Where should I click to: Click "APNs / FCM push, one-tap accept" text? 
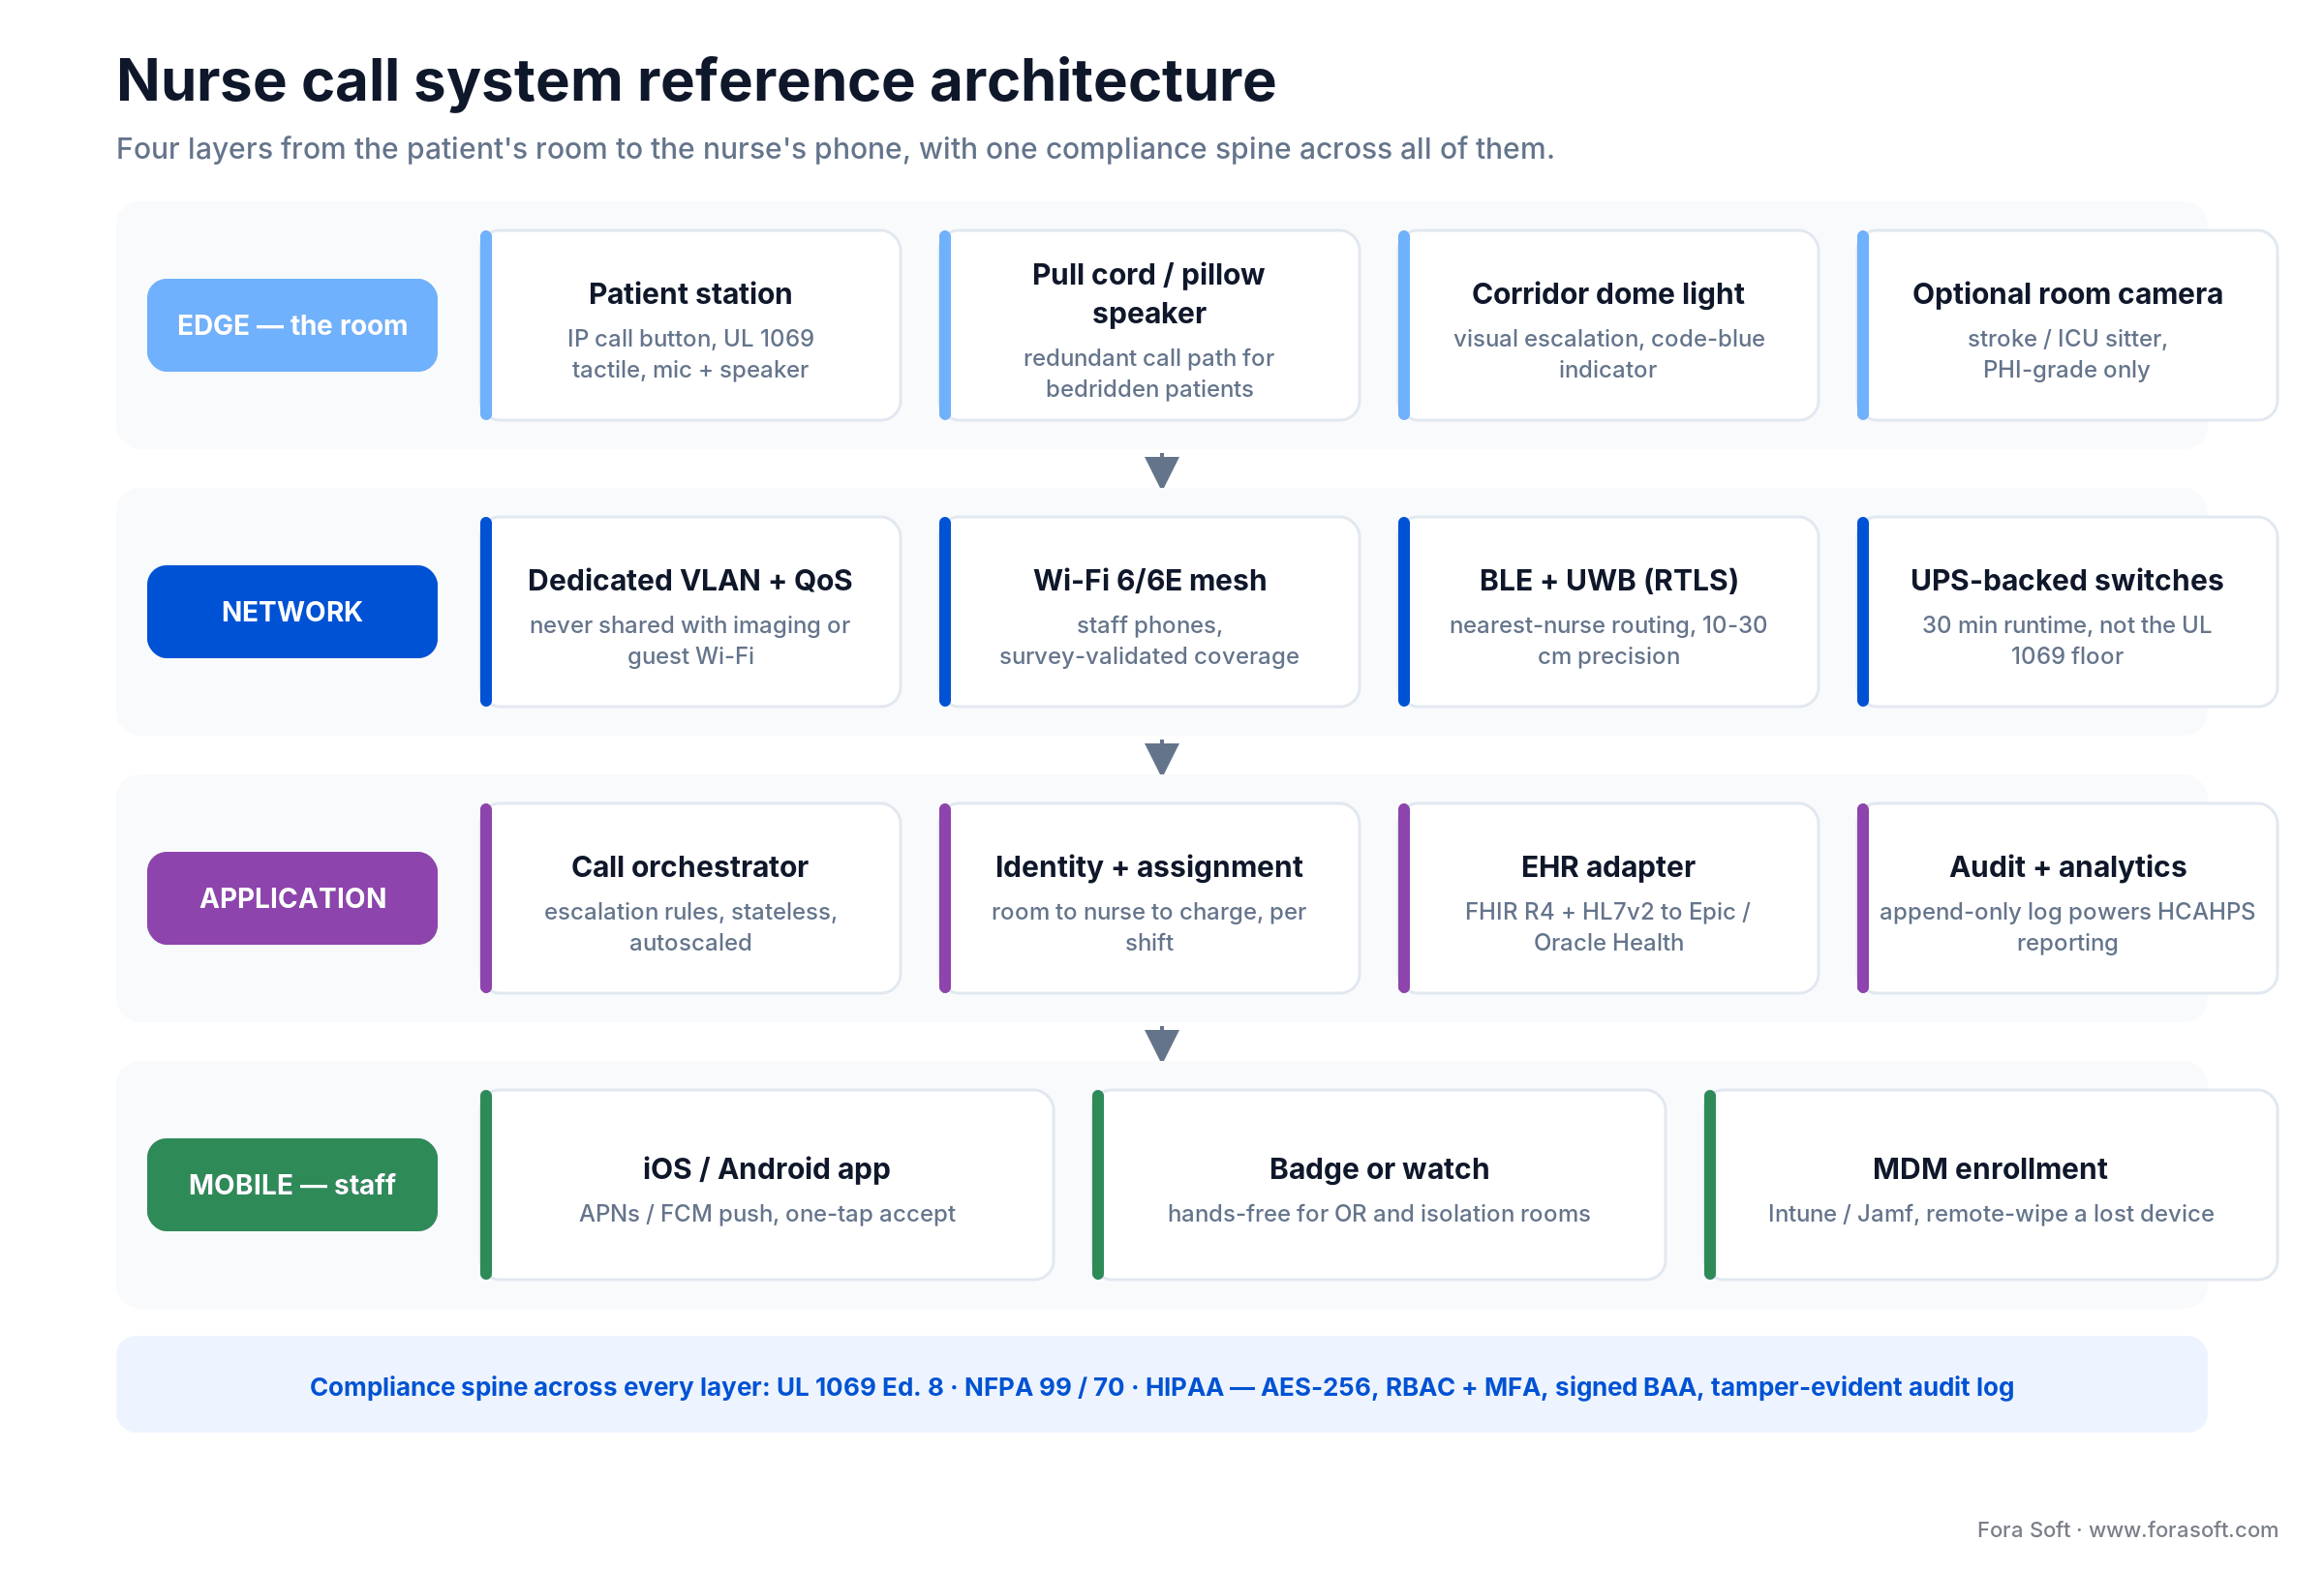click(767, 1213)
